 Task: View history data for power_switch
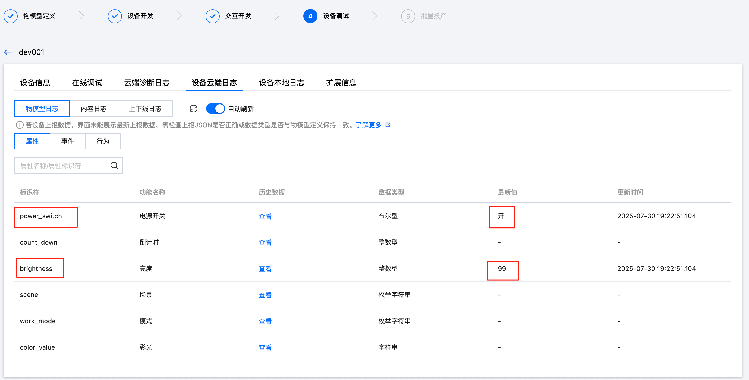(265, 216)
